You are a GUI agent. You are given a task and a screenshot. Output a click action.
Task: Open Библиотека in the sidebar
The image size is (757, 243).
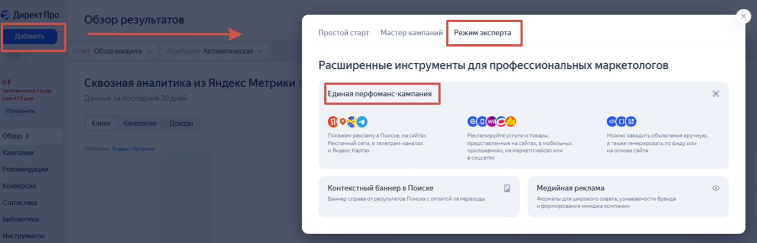coord(21,219)
